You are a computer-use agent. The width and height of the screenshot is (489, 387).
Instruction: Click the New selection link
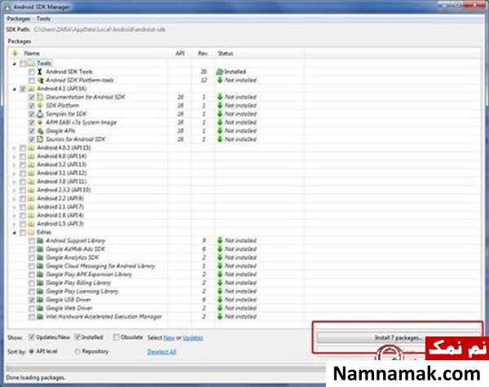pos(169,338)
